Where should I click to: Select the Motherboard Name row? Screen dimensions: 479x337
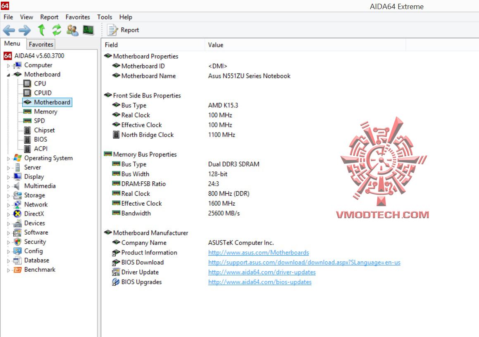click(x=202, y=76)
